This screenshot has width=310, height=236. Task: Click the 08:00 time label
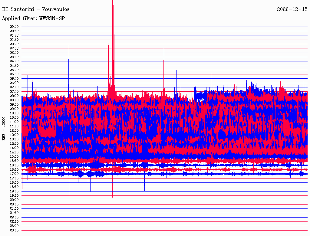click(14, 96)
